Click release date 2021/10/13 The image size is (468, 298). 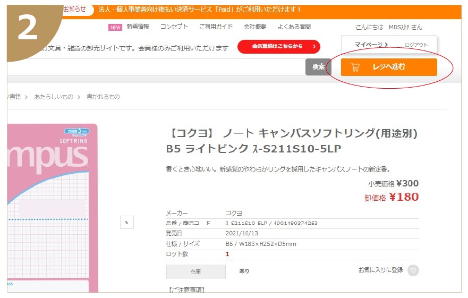coord(242,234)
